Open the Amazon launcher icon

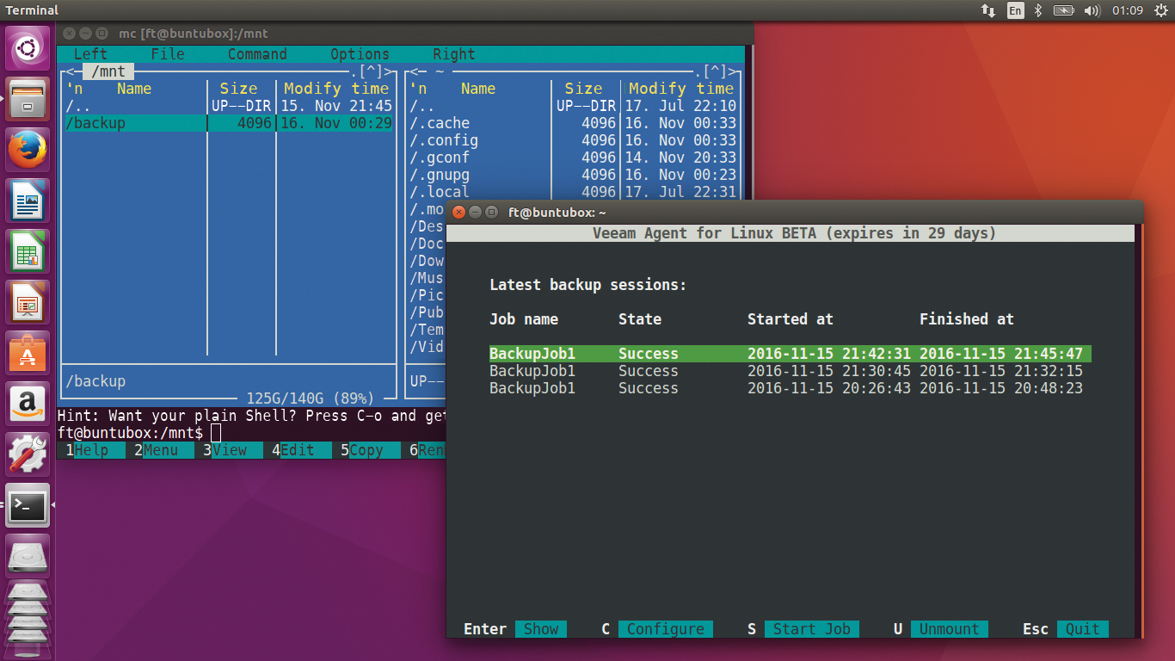(28, 404)
